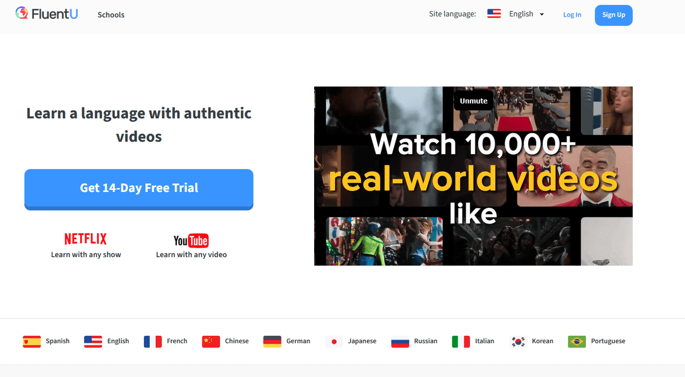Select the German flag icon
The width and height of the screenshot is (685, 377).
pyautogui.click(x=272, y=341)
